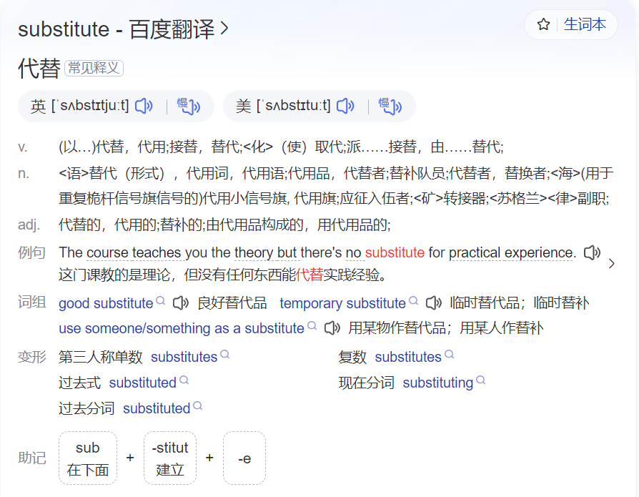Click the 代替 headword

[x=39, y=69]
